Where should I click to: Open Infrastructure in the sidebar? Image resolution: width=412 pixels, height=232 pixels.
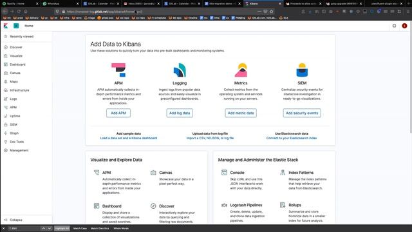point(19,90)
